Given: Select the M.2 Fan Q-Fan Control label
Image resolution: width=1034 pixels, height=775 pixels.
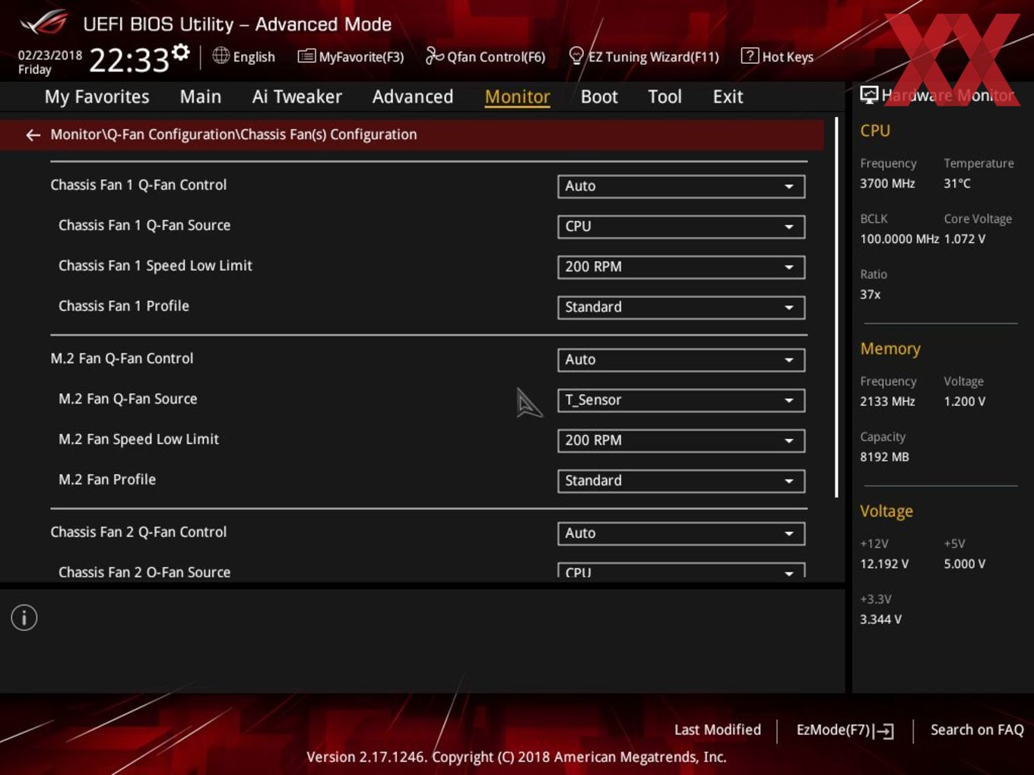Looking at the screenshot, I should point(122,358).
